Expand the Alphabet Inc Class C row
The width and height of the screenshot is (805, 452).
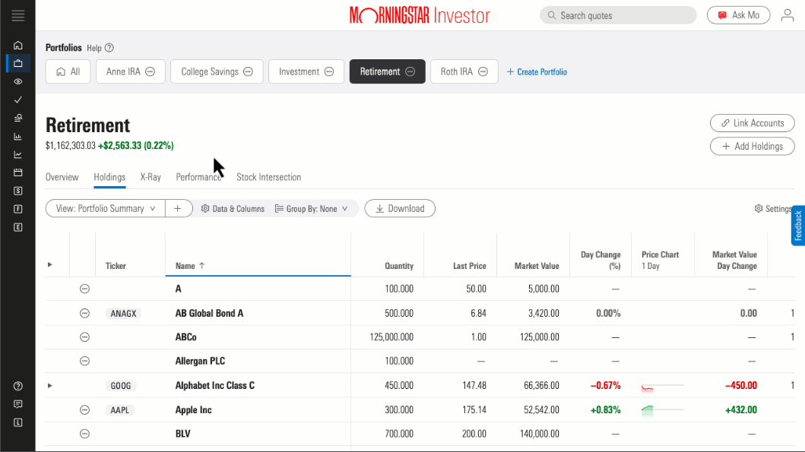(x=50, y=386)
